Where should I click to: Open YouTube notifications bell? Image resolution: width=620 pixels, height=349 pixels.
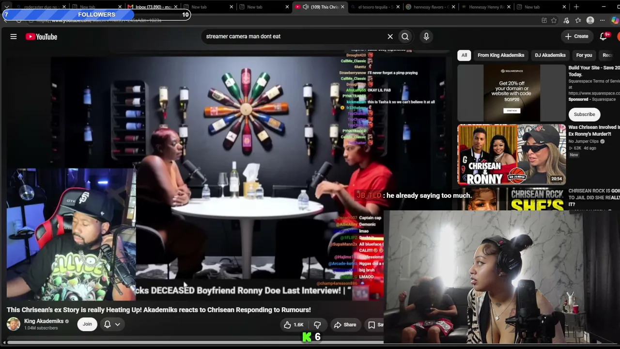(x=604, y=36)
